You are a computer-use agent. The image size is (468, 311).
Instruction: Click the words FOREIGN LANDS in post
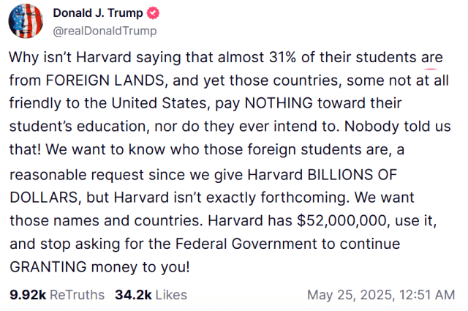tap(105, 80)
